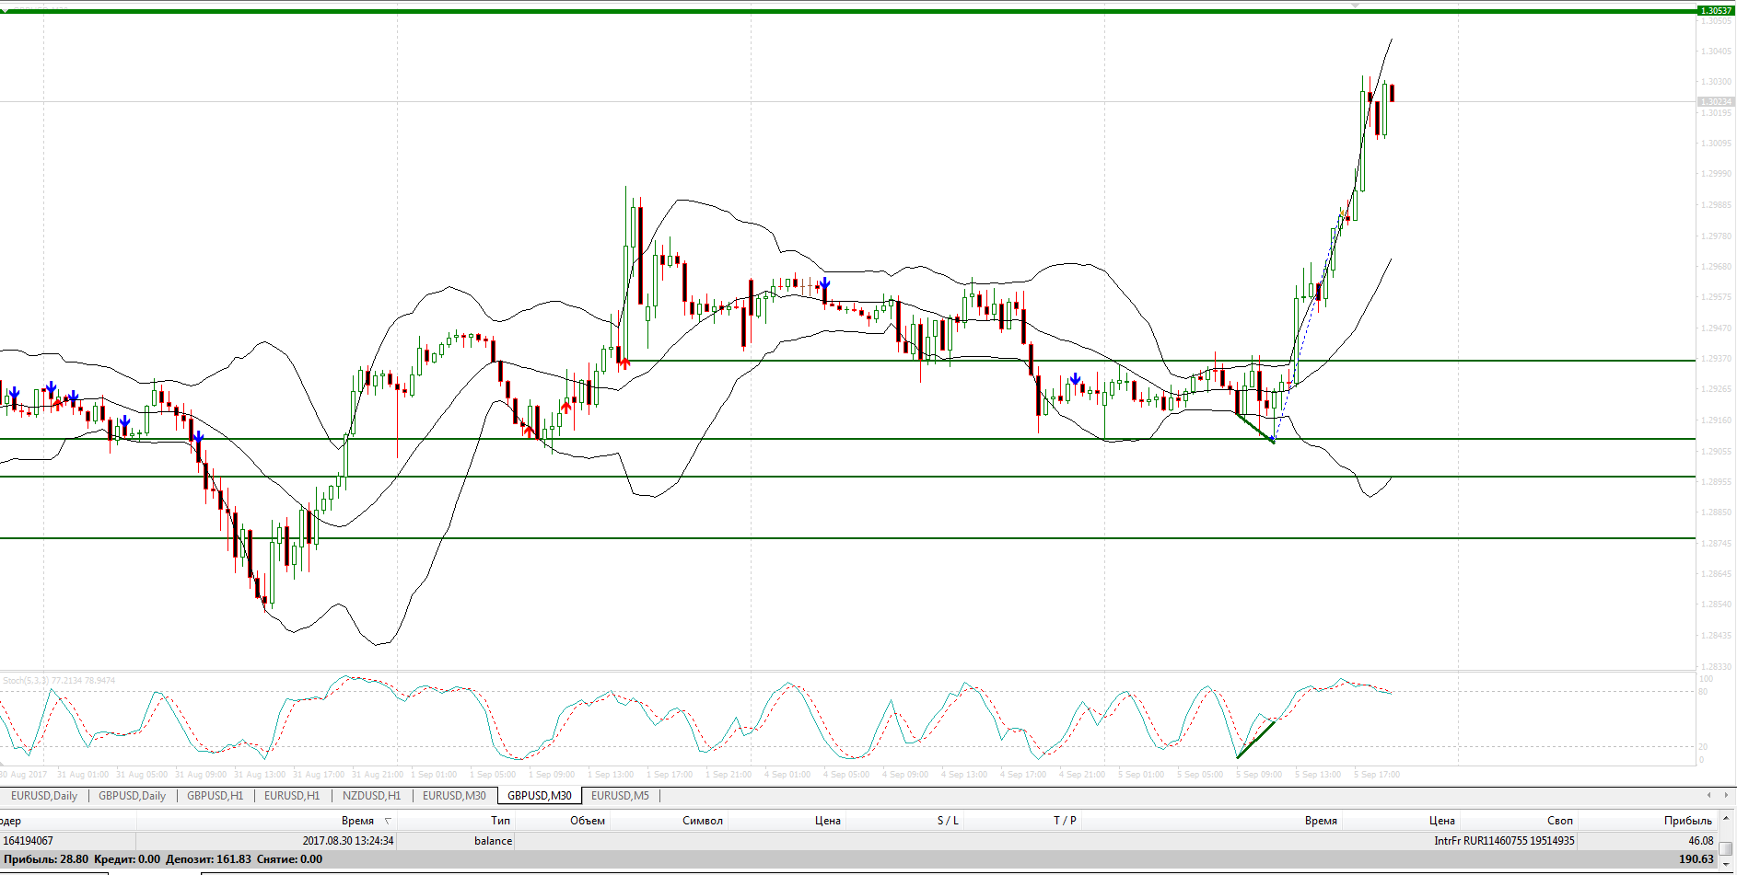
Task: Select the GBPUSD,H1 chart tab
Action: [215, 796]
